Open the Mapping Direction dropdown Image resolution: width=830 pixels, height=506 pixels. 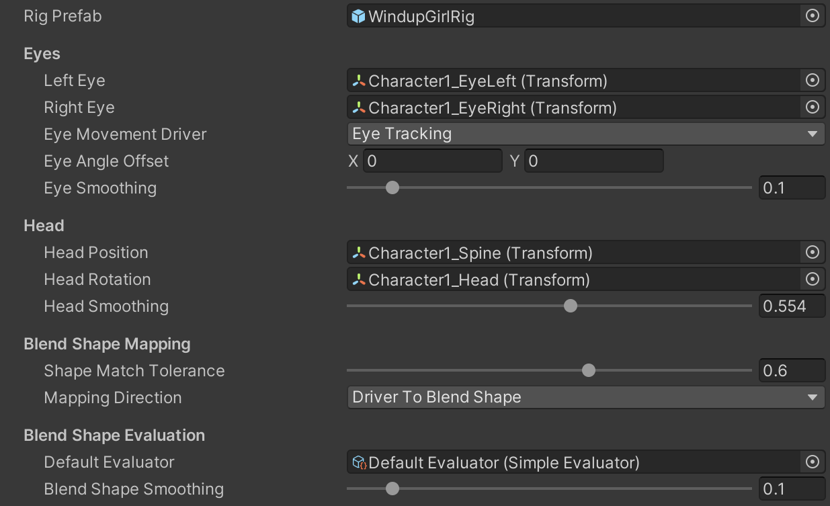pos(586,397)
